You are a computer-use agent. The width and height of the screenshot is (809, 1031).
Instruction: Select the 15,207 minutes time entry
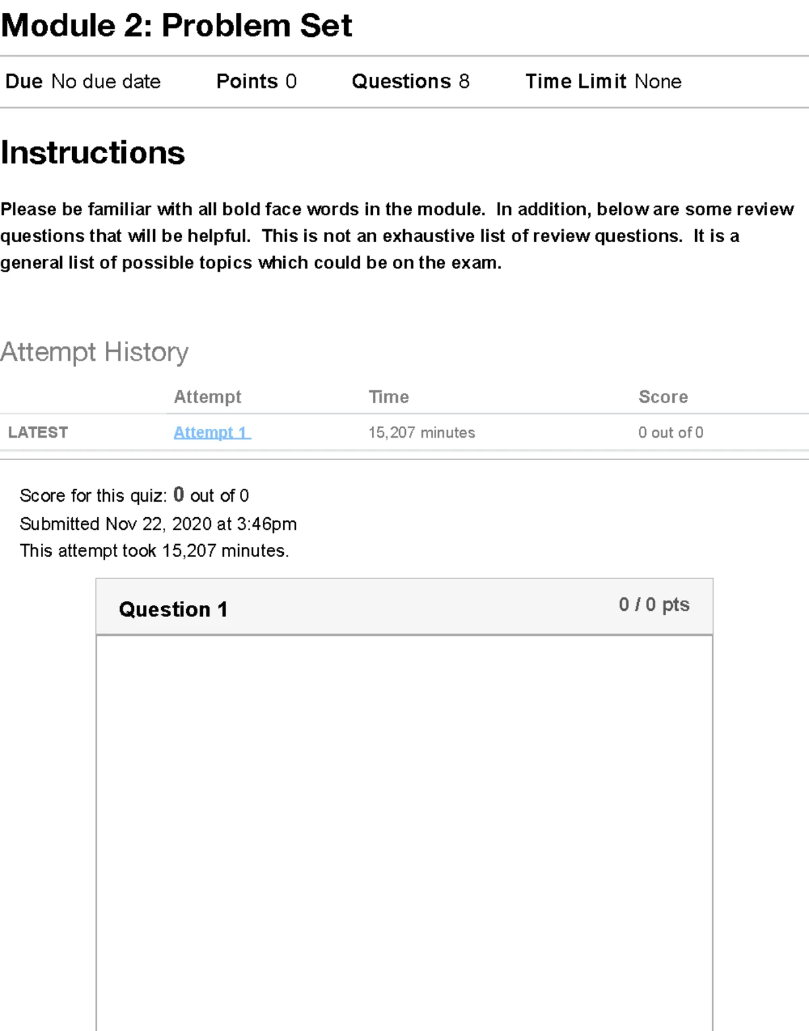click(422, 432)
